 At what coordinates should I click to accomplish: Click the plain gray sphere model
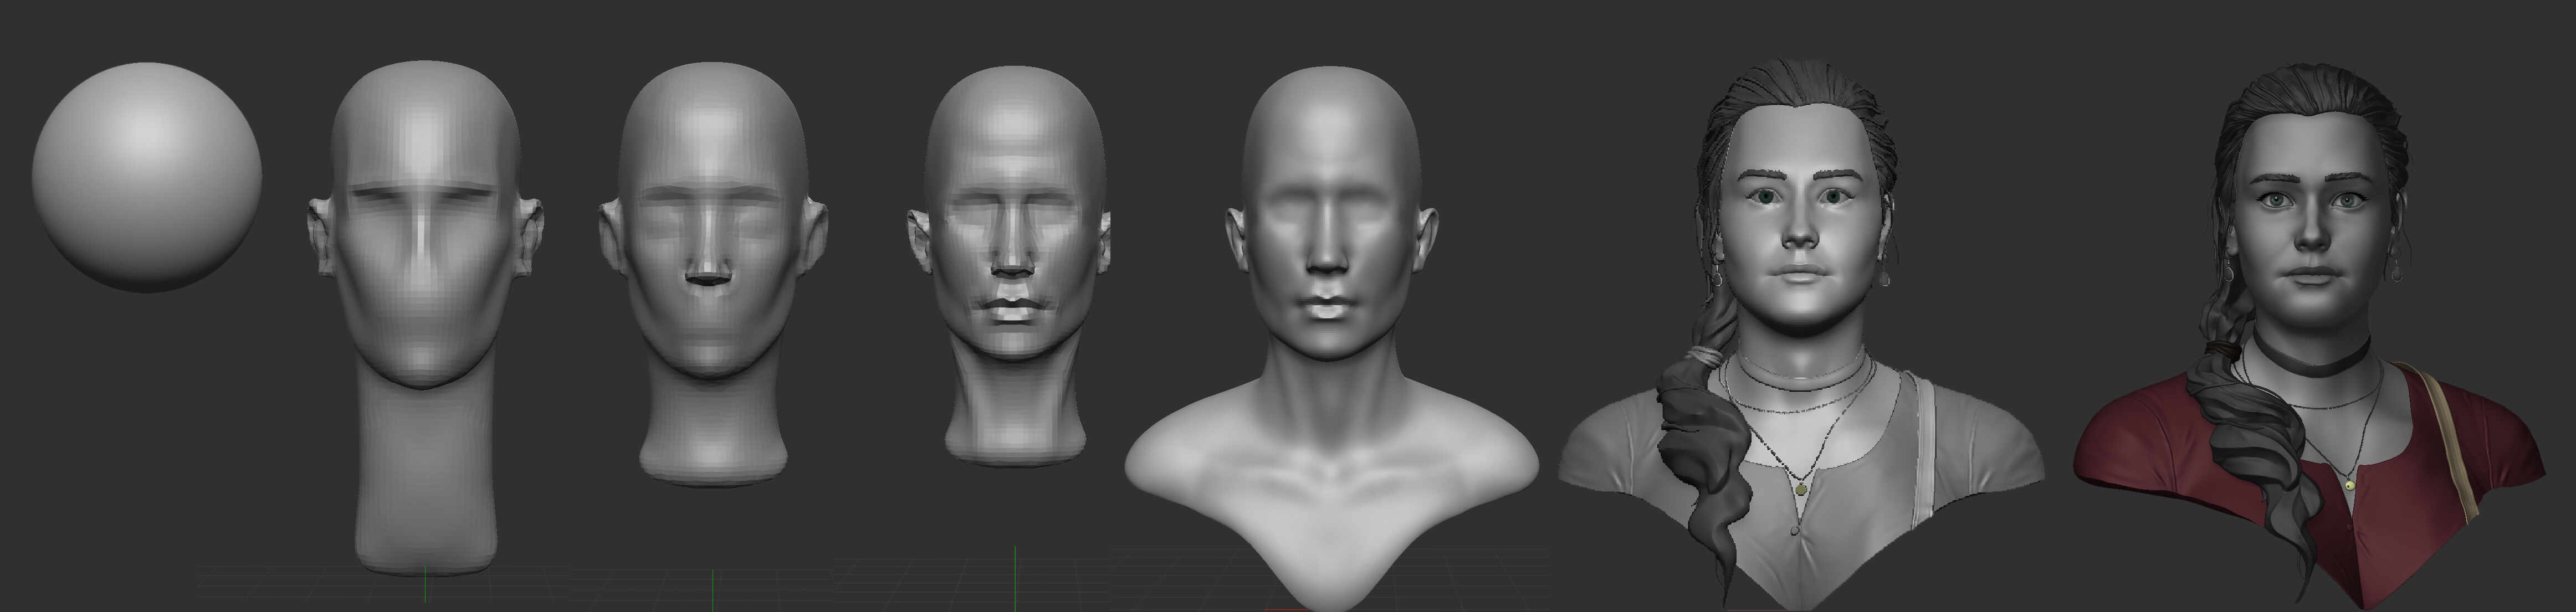click(x=146, y=177)
